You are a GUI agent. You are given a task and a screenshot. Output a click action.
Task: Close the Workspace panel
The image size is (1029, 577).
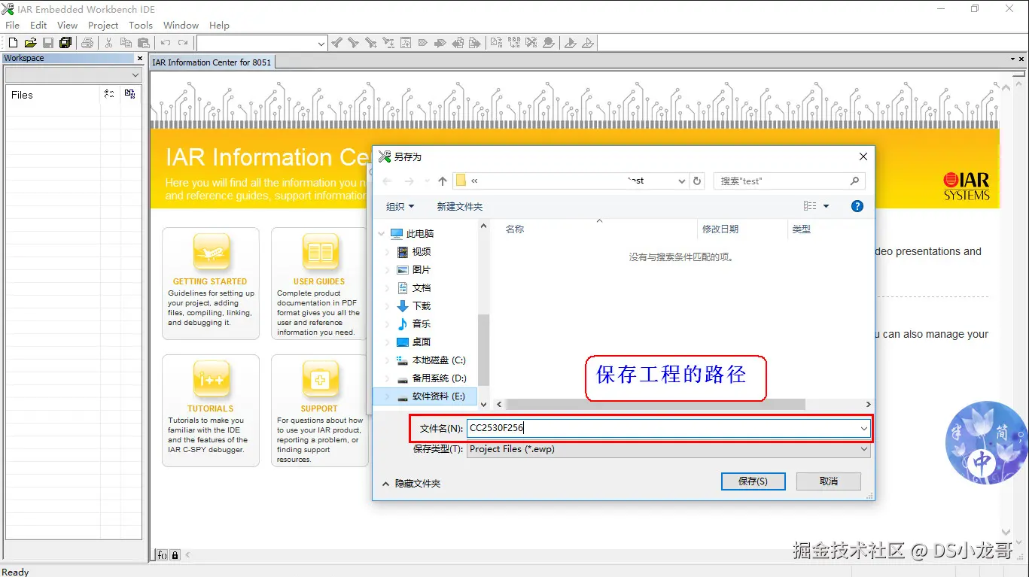pyautogui.click(x=140, y=58)
